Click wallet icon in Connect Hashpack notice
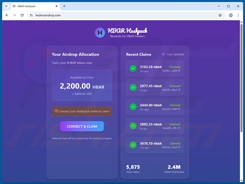This screenshot has height=184, width=245. [56, 111]
